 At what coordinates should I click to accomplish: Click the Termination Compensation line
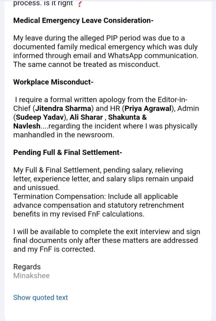96,197
